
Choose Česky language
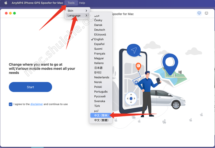(x=101, y=20)
